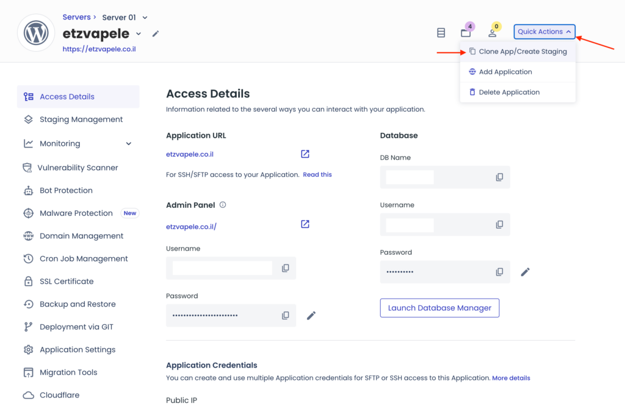Choose Add Application from Quick Actions

point(518,72)
